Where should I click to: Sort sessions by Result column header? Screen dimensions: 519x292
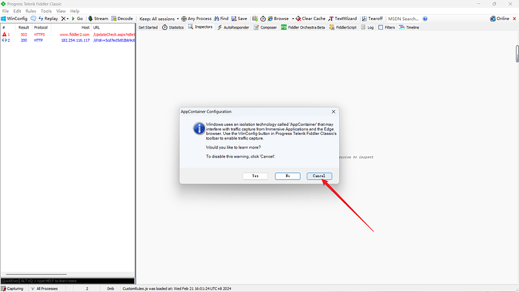pyautogui.click(x=24, y=27)
